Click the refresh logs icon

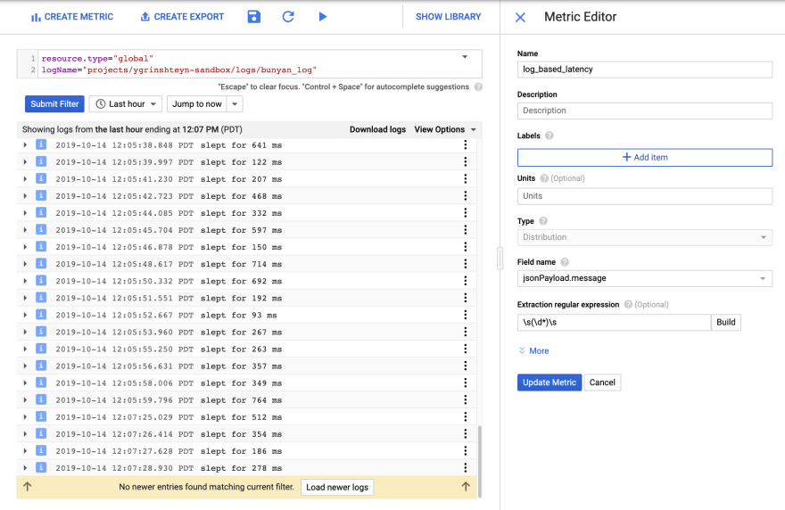288,17
